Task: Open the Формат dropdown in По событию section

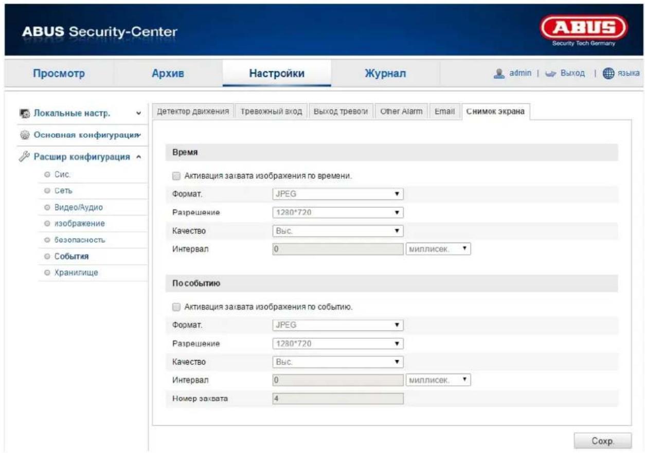Action: (x=337, y=325)
